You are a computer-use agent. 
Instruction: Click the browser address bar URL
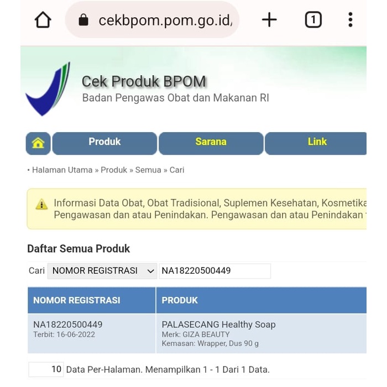coord(165,20)
